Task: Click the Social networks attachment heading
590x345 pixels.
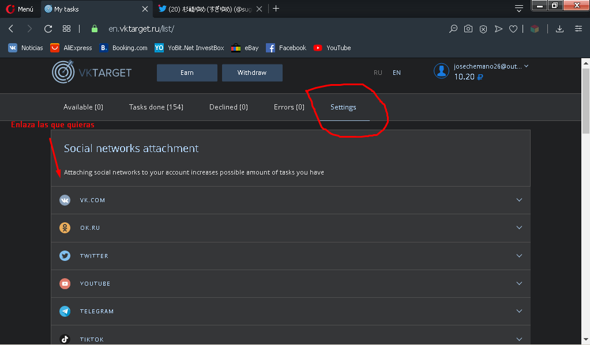Action: click(131, 149)
